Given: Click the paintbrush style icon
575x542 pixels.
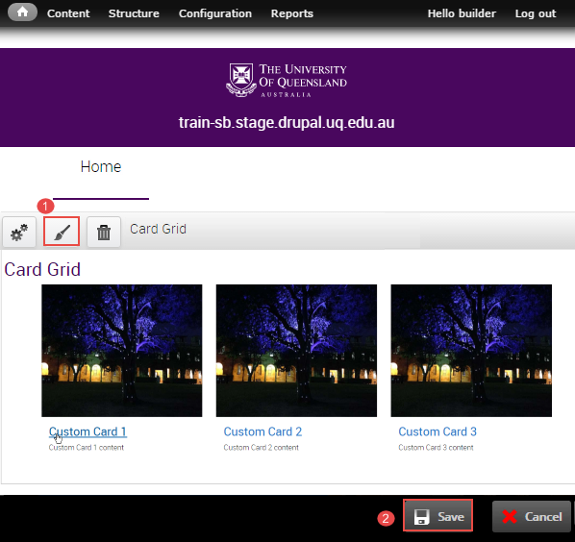Looking at the screenshot, I should (x=62, y=232).
